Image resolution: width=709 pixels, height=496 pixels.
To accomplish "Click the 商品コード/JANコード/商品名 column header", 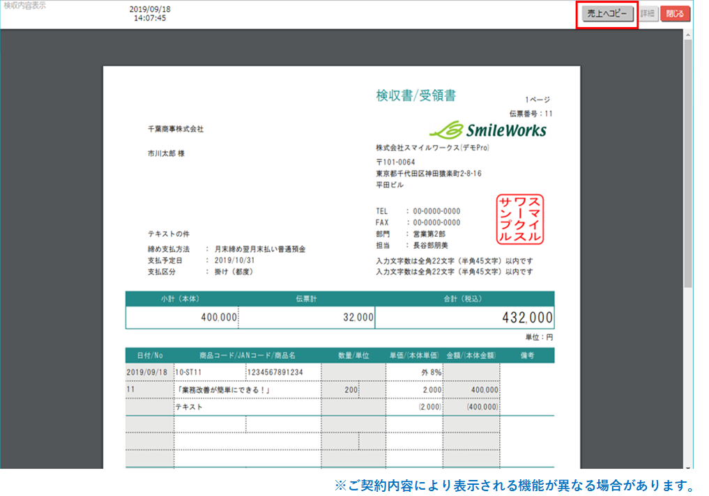I will 247,355.
